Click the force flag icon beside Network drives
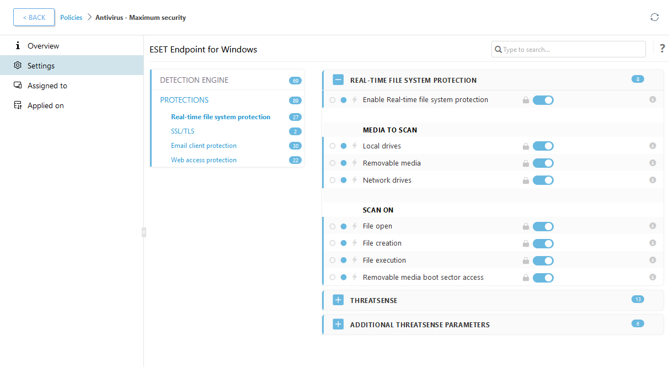This screenshot has width=669, height=367. (x=354, y=180)
